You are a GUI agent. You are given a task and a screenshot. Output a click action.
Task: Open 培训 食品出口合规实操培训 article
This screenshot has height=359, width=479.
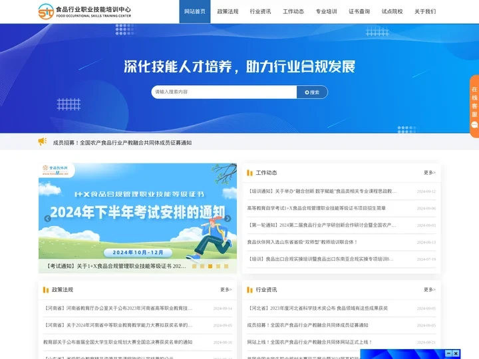[x=321, y=259]
